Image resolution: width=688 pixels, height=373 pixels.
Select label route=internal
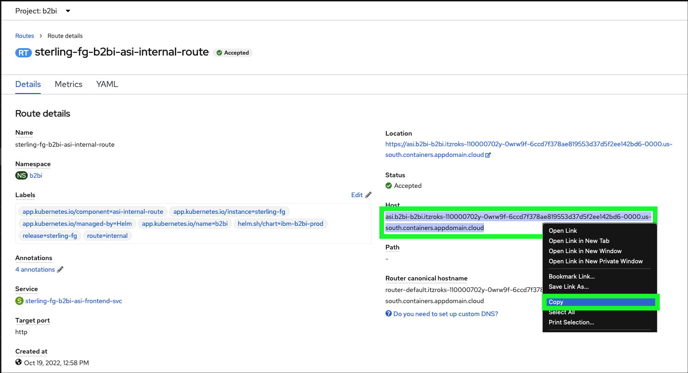point(107,236)
